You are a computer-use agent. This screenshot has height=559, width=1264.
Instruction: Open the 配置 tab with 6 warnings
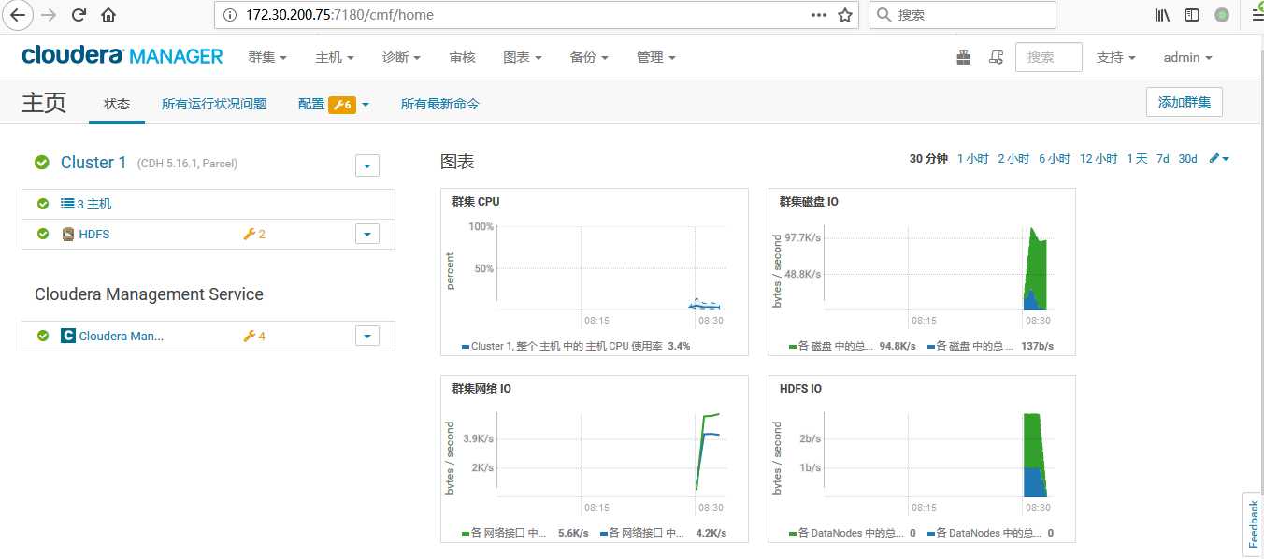(x=334, y=104)
